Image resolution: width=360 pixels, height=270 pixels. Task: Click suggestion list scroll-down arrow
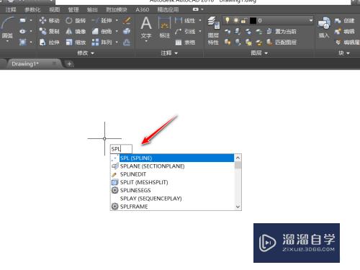pos(238,207)
